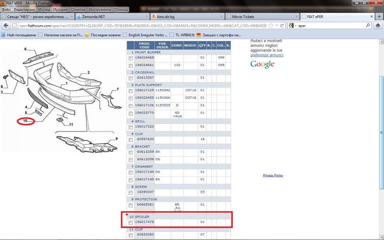Click the search magnifier icon
The image size is (384, 240).
[368, 26]
